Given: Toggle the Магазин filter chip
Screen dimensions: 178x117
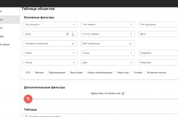Looking at the screenshot, I should coord(39,73).
